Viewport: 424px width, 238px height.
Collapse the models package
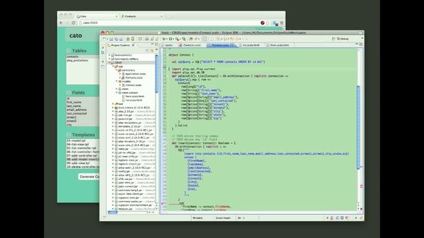pyautogui.click(x=117, y=81)
